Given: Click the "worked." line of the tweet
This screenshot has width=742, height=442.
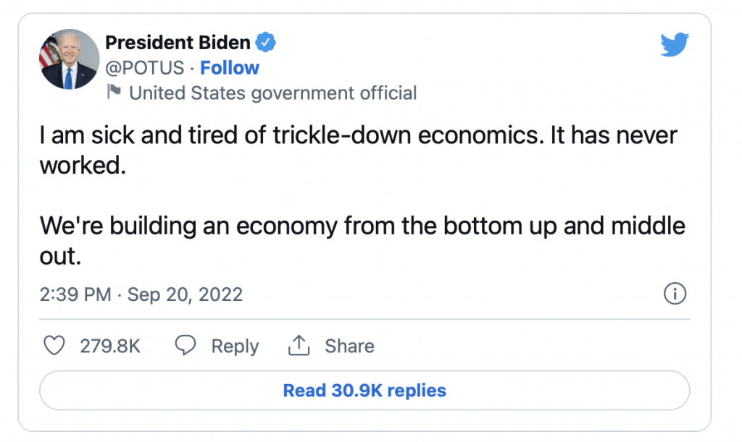Looking at the screenshot, I should 78,164.
